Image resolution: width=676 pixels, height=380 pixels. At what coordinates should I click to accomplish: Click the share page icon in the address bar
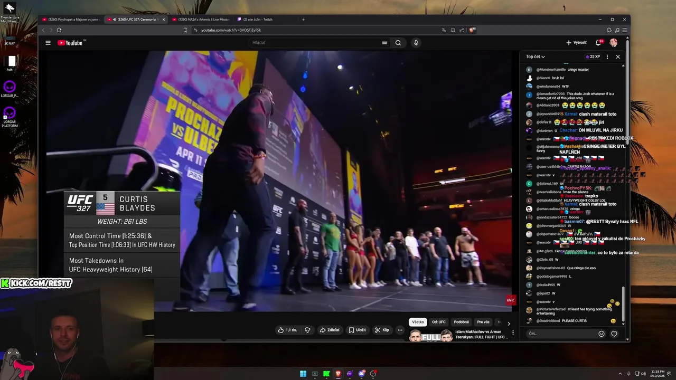tap(462, 30)
